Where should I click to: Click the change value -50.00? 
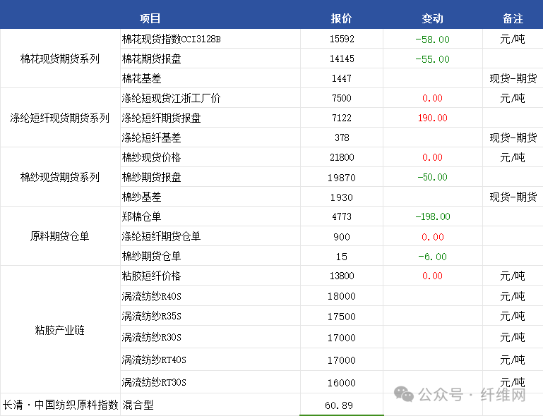(433, 177)
